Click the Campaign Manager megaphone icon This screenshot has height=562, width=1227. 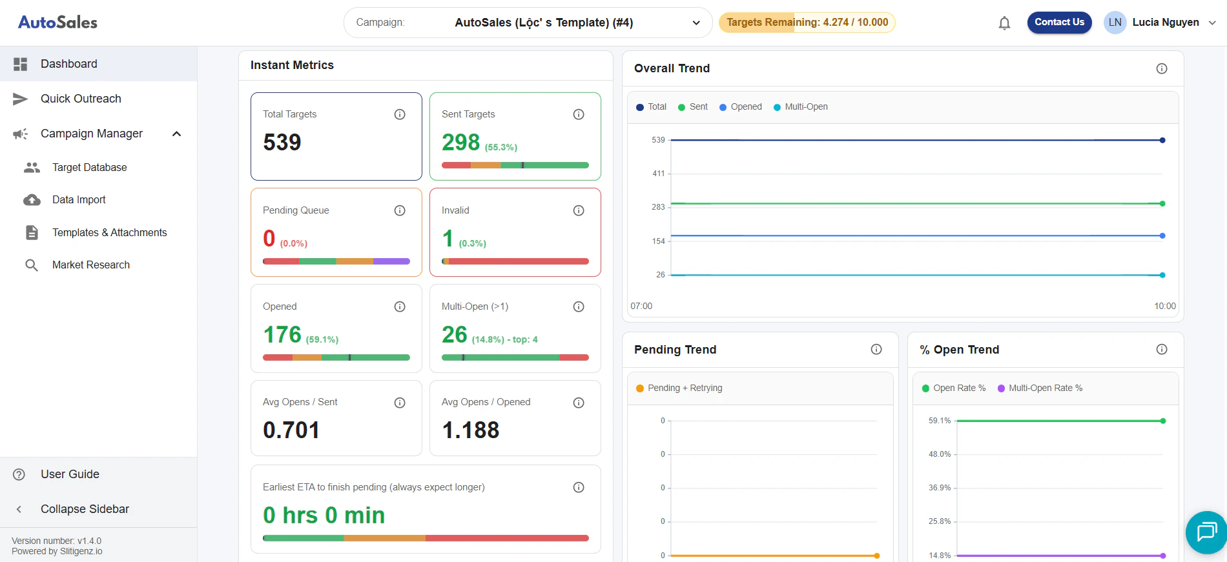click(21, 134)
